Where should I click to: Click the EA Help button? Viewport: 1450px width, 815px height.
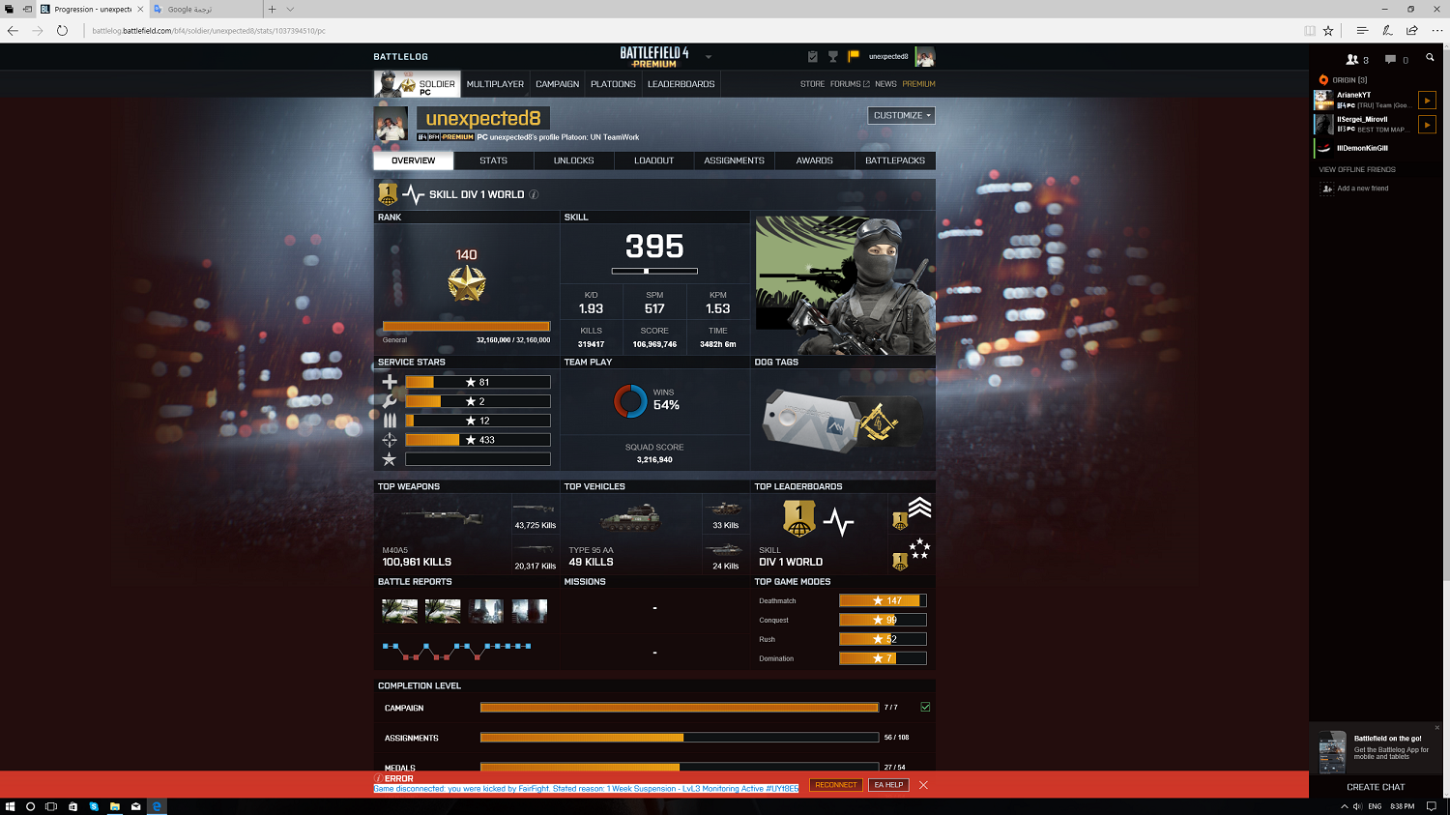888,785
